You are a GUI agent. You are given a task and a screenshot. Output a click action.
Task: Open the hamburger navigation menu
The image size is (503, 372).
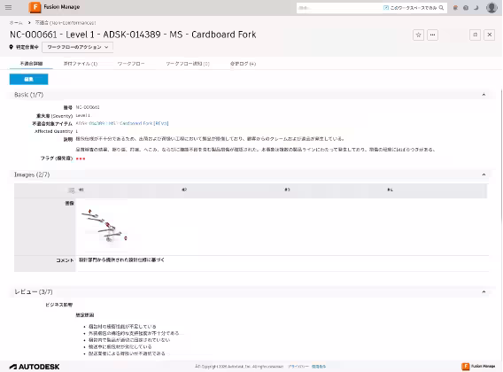point(8,7)
